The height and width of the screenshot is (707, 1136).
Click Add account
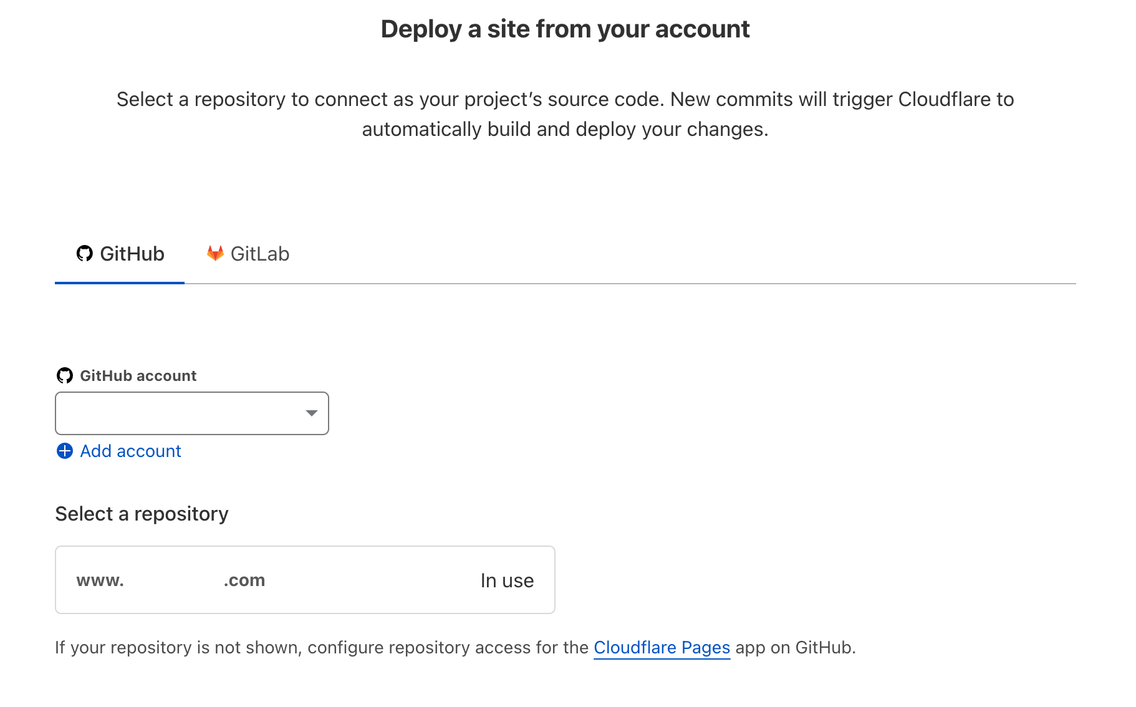click(x=130, y=451)
